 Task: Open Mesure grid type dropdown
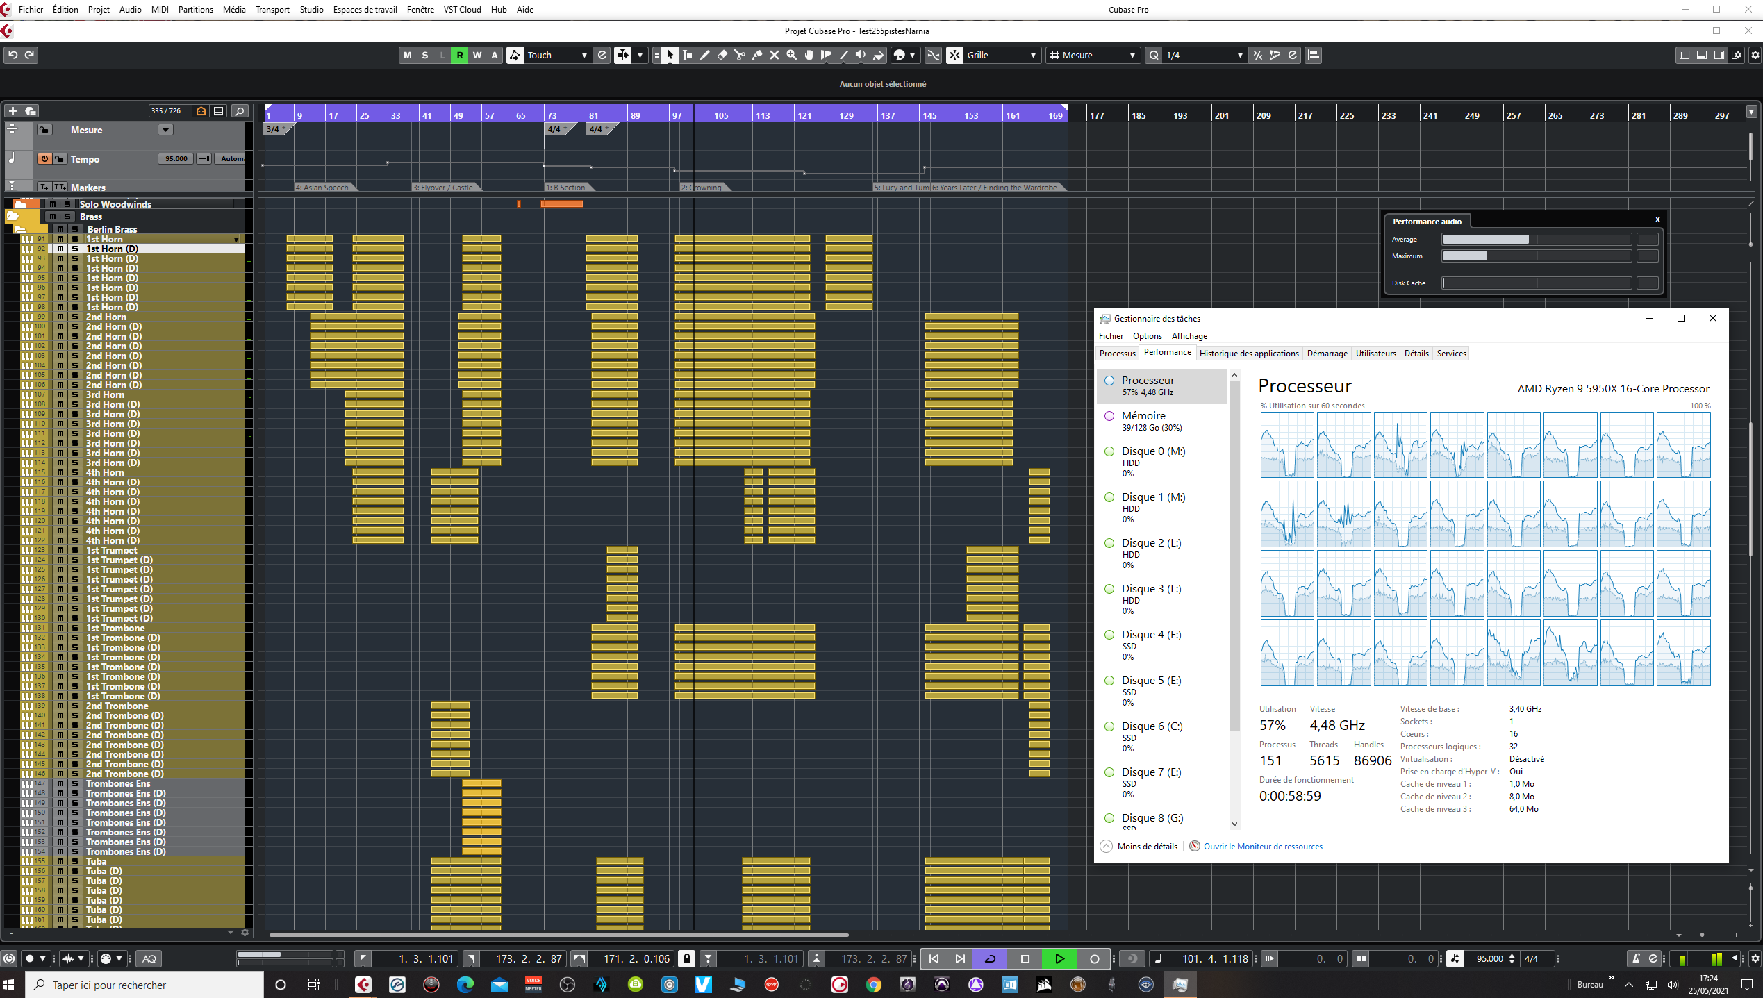tap(1093, 55)
